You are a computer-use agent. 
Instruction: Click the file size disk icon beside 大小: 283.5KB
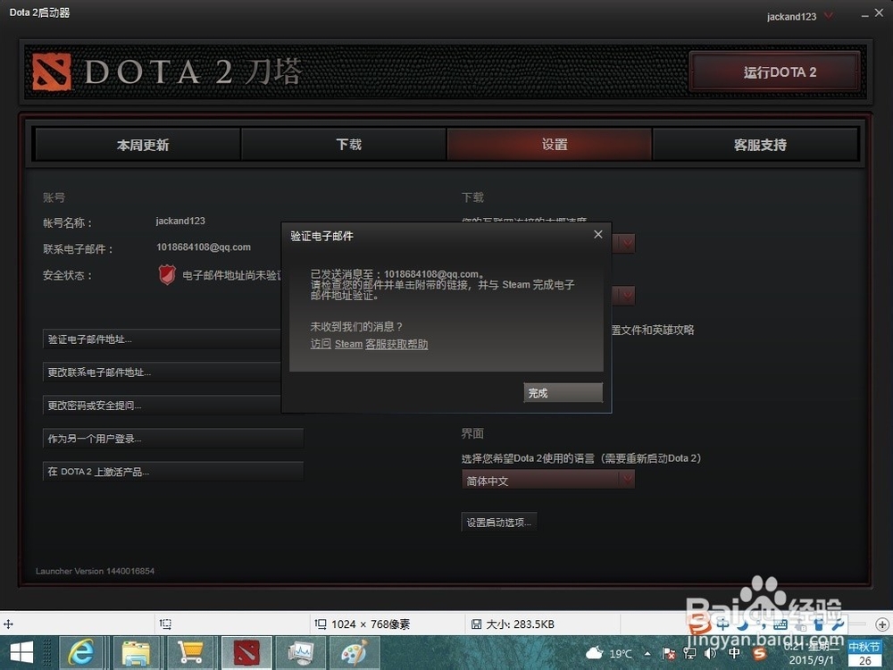coord(476,624)
